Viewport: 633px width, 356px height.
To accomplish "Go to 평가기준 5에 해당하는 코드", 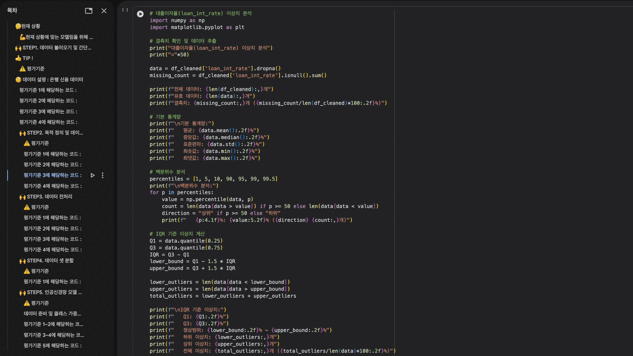I will [52, 346].
